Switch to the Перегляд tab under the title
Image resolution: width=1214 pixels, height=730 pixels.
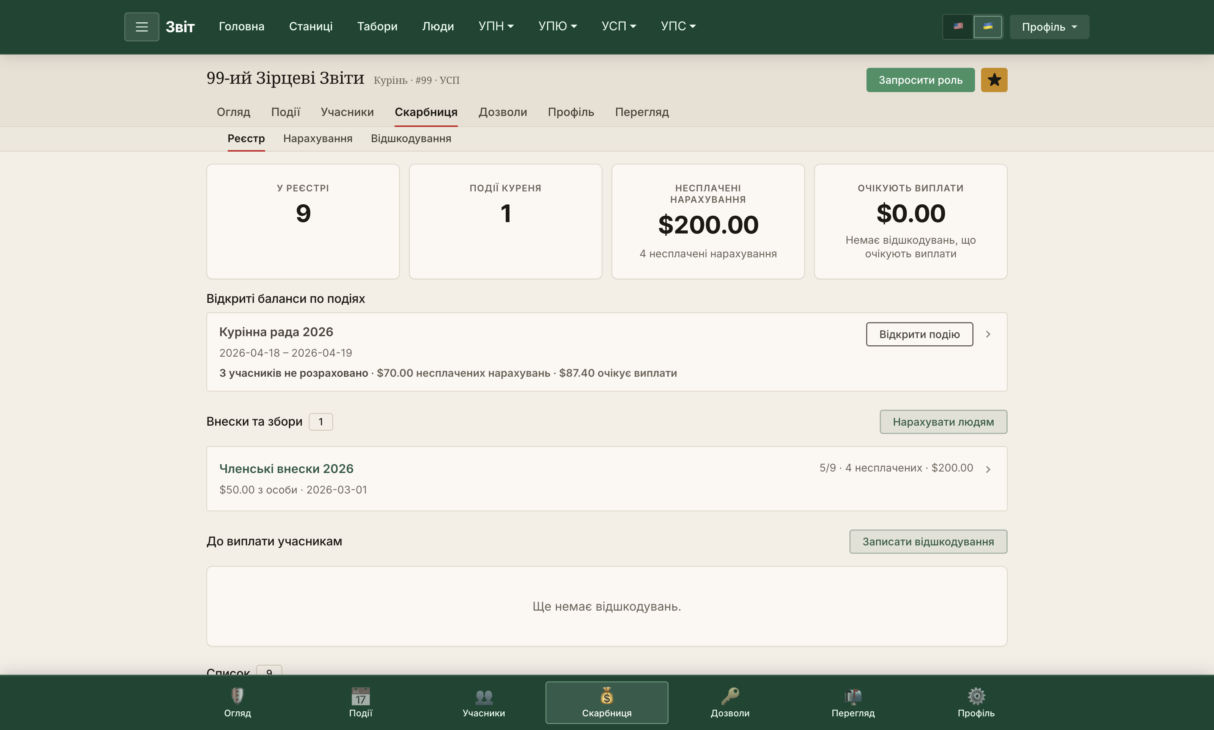pyautogui.click(x=642, y=112)
